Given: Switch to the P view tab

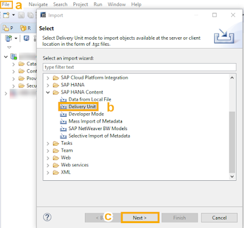Looking at the screenshot, I should pyautogui.click(x=8, y=28).
